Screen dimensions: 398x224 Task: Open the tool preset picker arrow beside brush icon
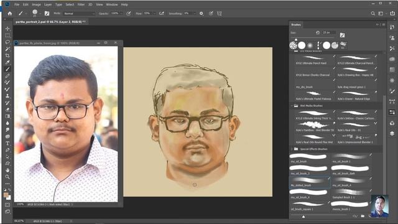pyautogui.click(x=26, y=14)
